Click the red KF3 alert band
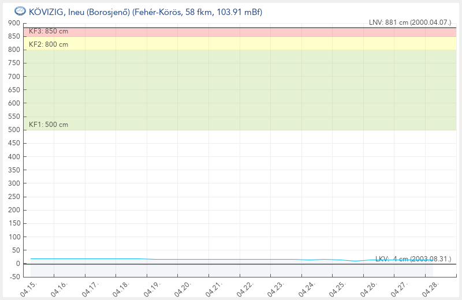Screen dimensions: 462x300 click(231, 32)
